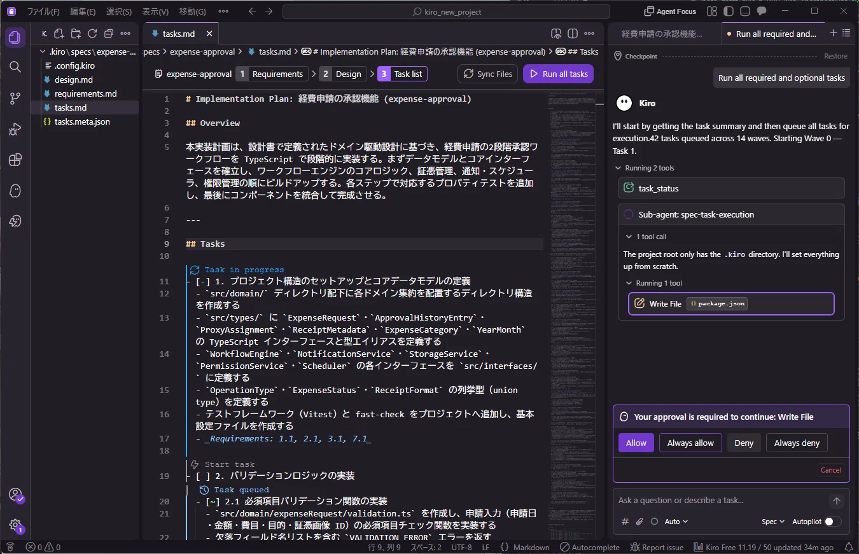
Task: Start a new chat session
Action: coord(834,33)
